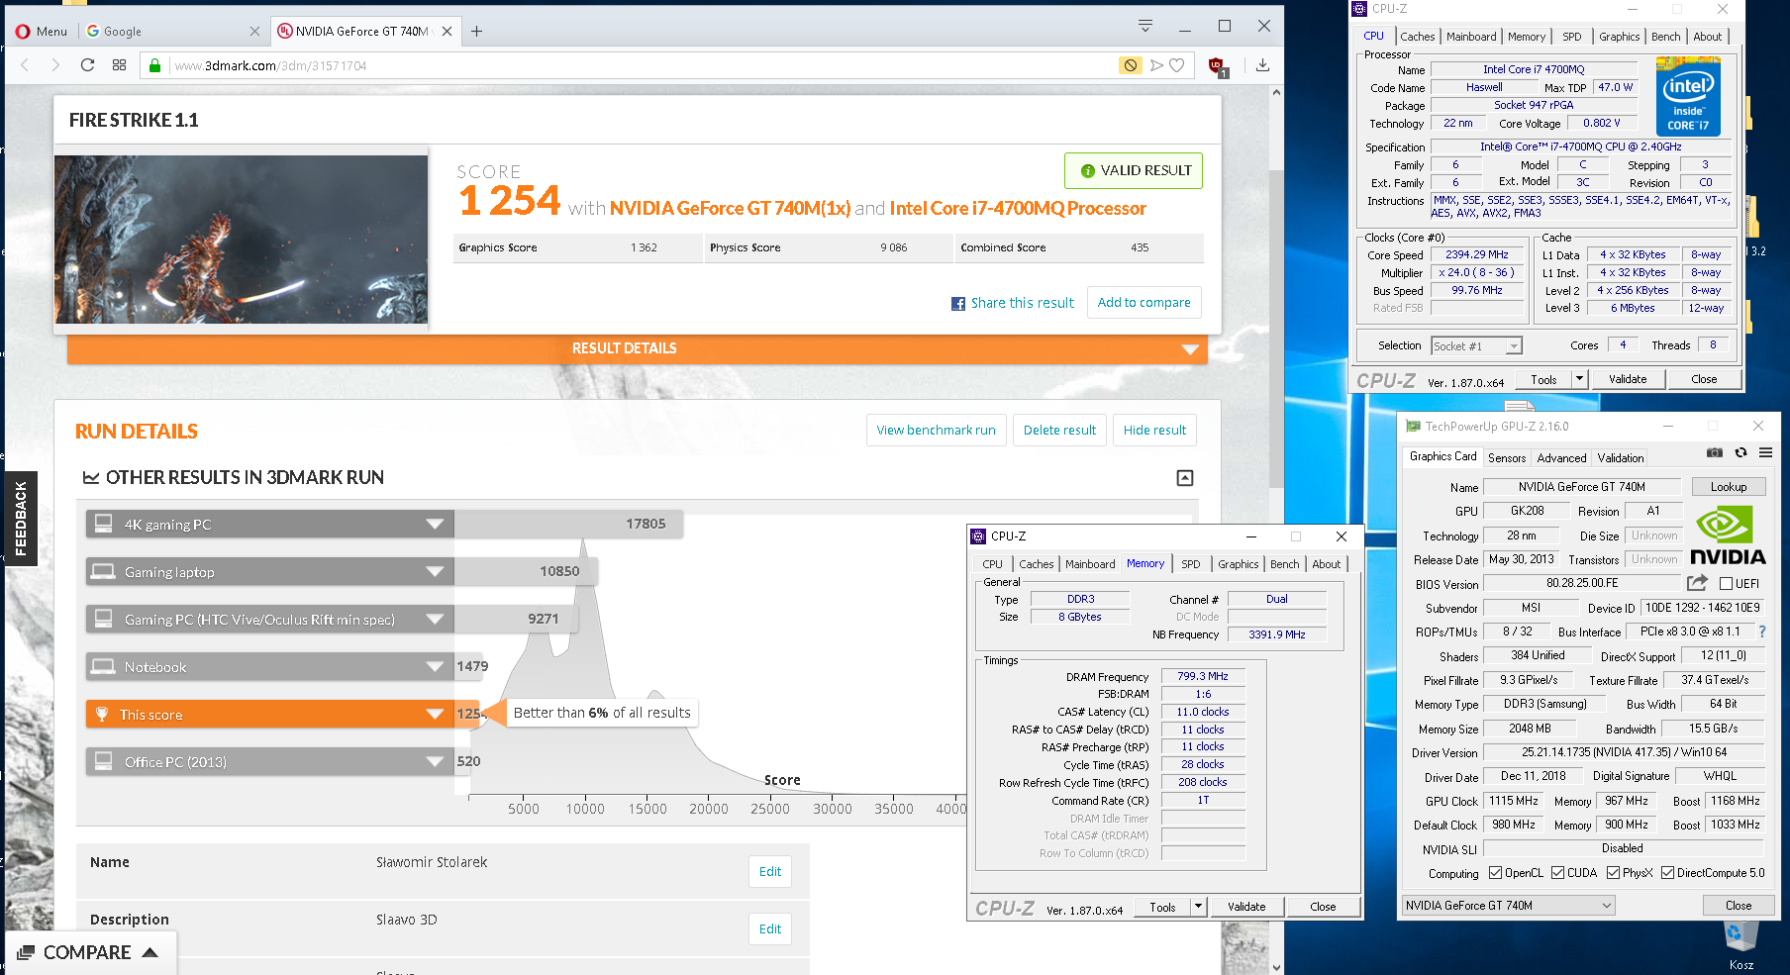Switch to Caches tab in top CPU-Z

tap(1417, 37)
